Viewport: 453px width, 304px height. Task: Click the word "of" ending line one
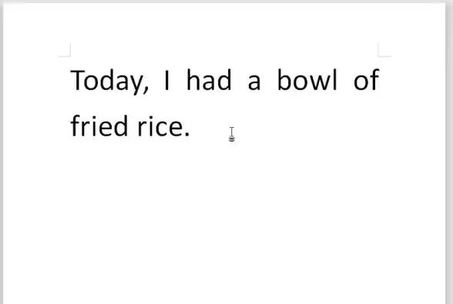pos(367,80)
